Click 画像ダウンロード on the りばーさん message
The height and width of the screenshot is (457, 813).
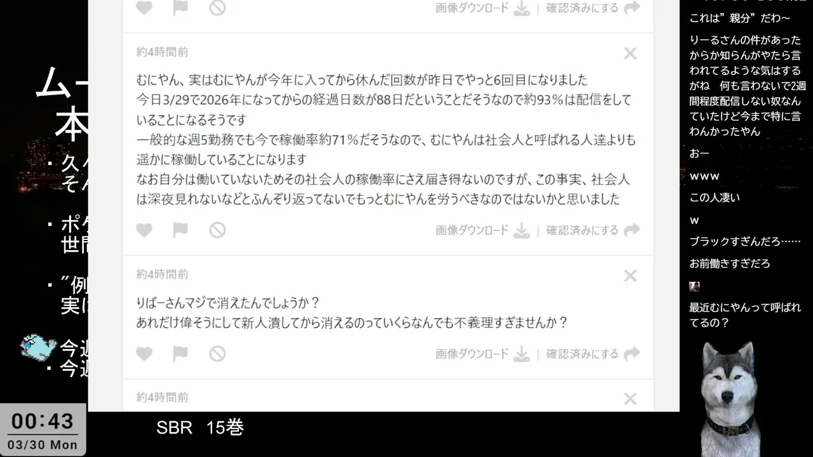(472, 354)
